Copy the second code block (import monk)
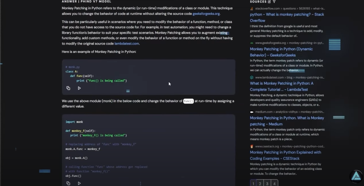364x186 pixels. (x=68, y=184)
